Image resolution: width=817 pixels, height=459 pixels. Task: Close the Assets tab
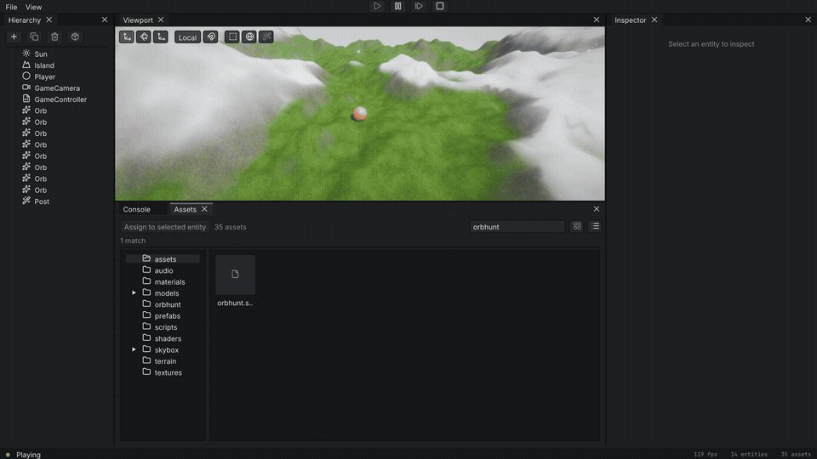pos(204,209)
